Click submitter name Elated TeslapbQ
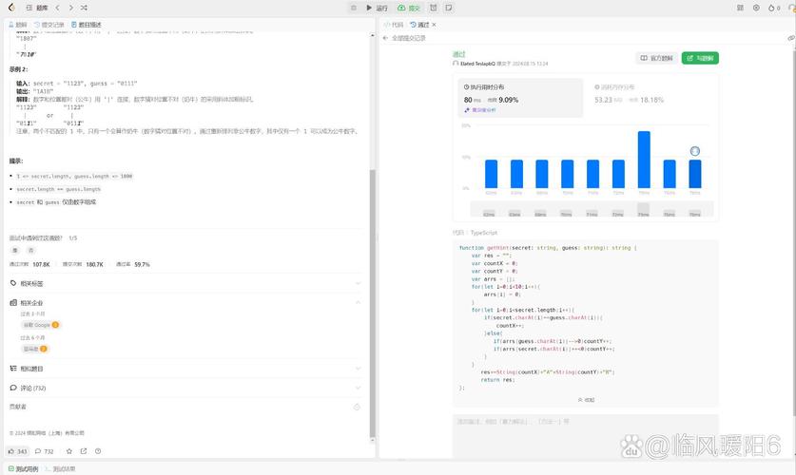Screen dimensions: 796x475 477,64
